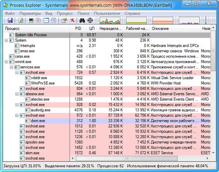This screenshot has height=172, width=219.
Task: Sort by the PID column header
Action: point(78,28)
